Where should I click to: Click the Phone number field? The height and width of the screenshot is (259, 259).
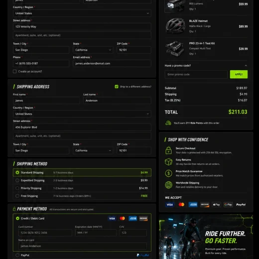coord(41,63)
